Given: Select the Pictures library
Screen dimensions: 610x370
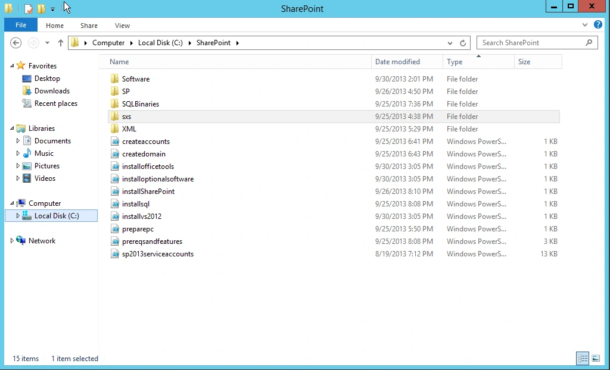Looking at the screenshot, I should coord(46,165).
